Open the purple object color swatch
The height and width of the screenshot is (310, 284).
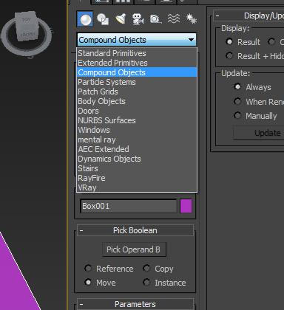click(186, 206)
